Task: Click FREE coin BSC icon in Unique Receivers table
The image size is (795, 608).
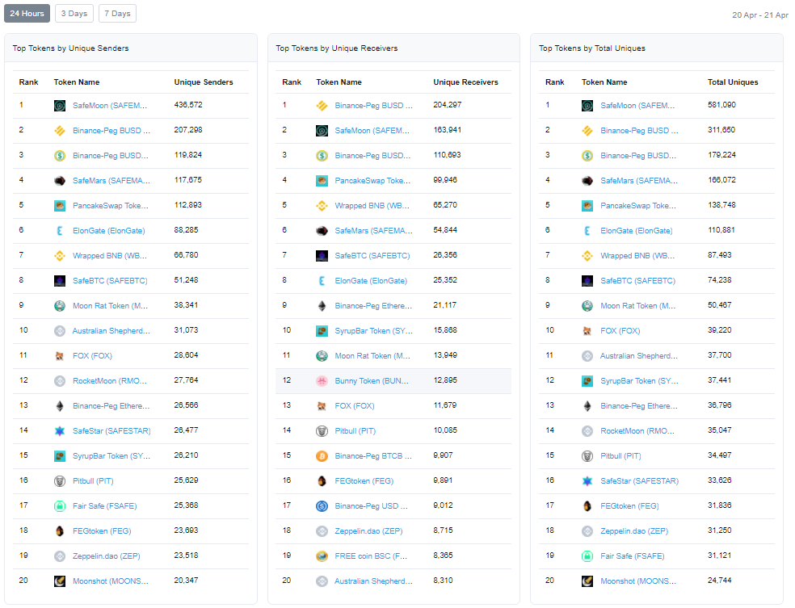Action: [322, 556]
